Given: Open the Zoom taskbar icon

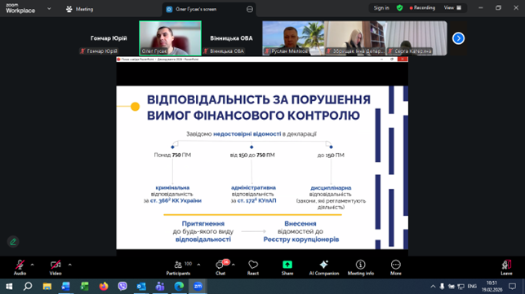Looking at the screenshot, I should (x=198, y=287).
